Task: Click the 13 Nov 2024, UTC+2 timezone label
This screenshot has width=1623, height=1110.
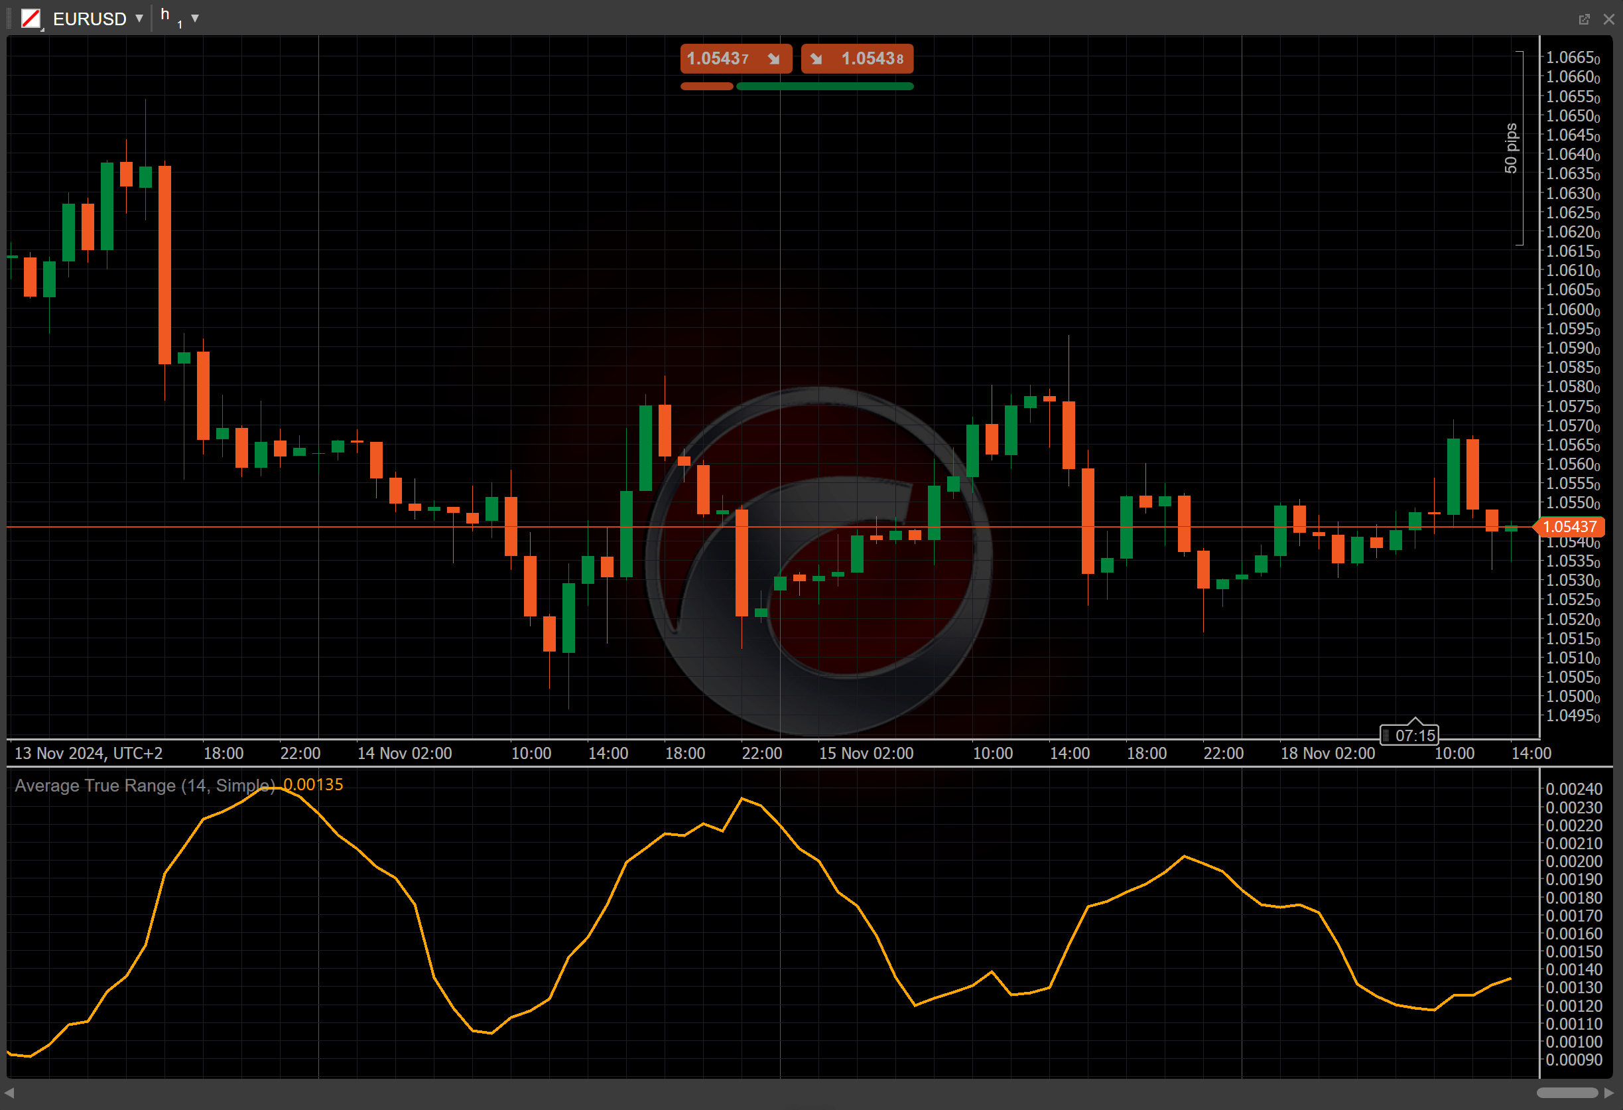Action: pos(89,753)
